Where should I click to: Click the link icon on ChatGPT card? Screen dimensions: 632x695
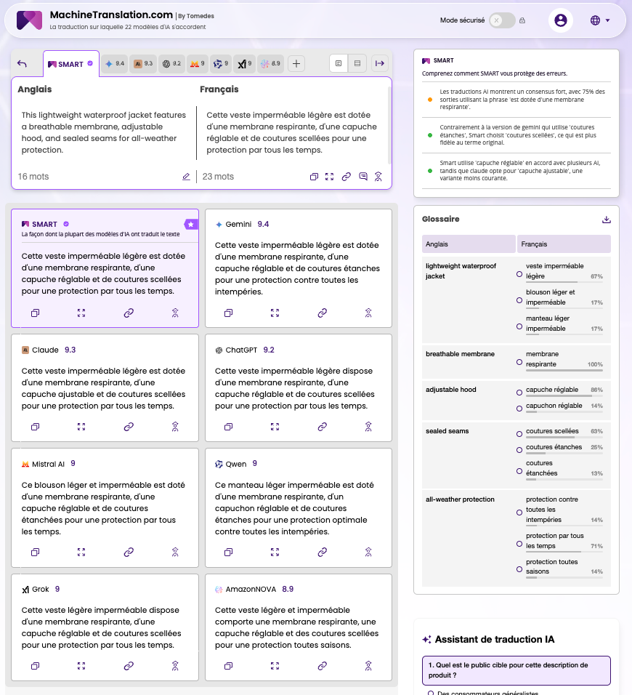click(x=322, y=427)
